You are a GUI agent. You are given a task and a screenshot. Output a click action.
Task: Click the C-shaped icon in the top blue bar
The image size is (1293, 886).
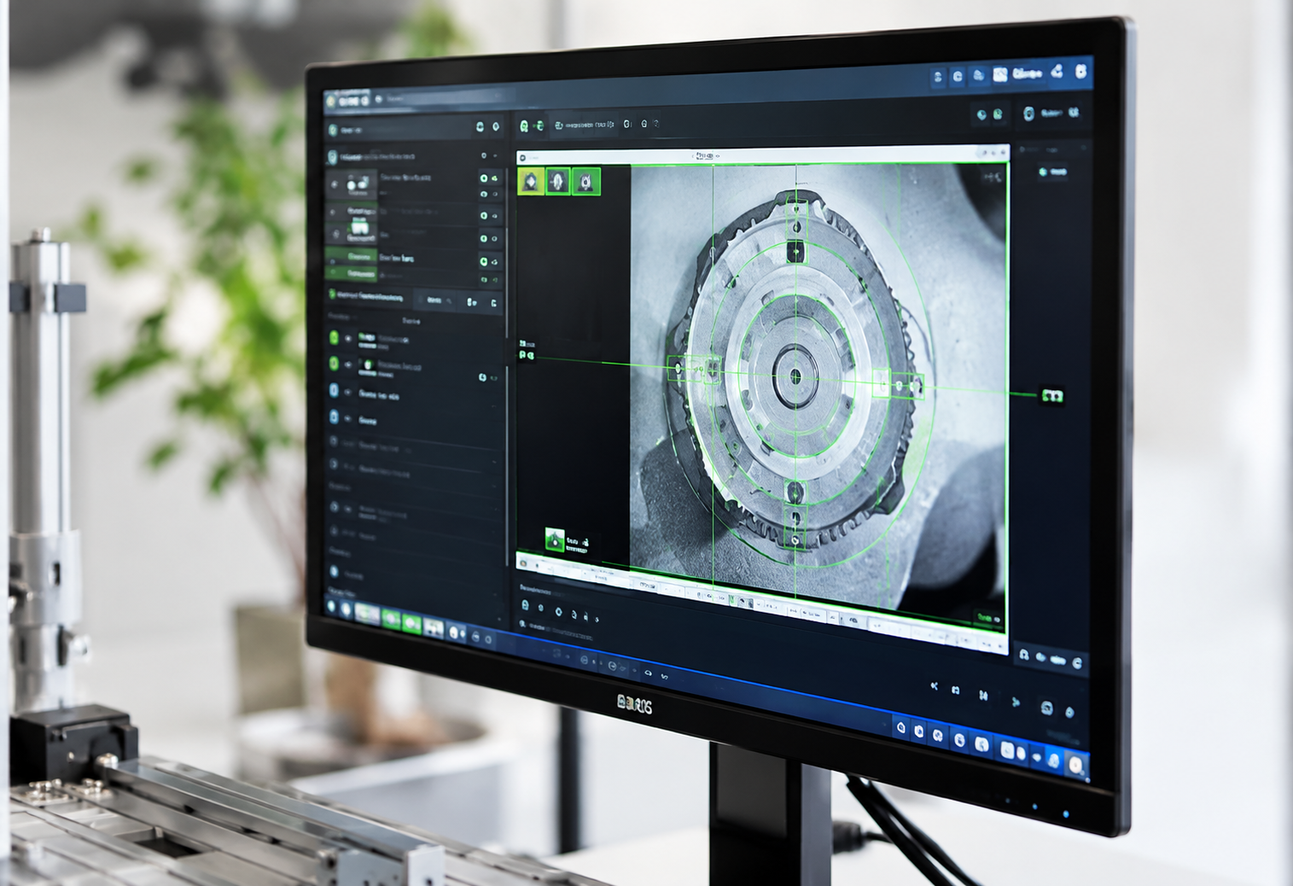point(958,77)
